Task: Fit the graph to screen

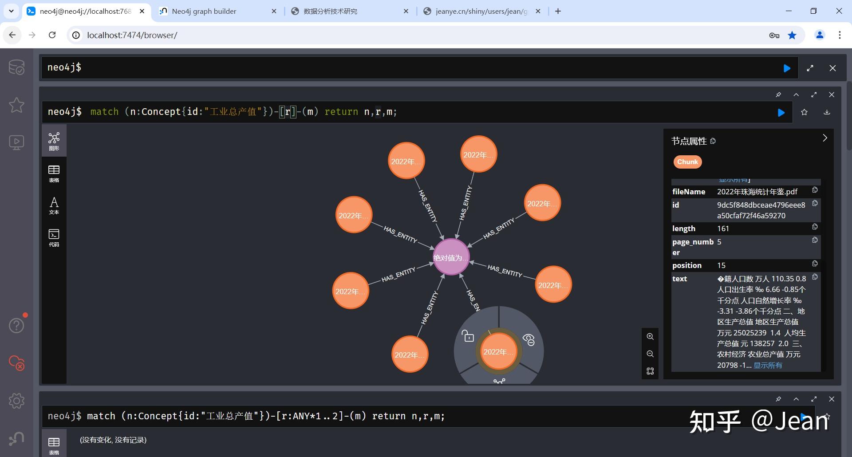Action: tap(650, 371)
